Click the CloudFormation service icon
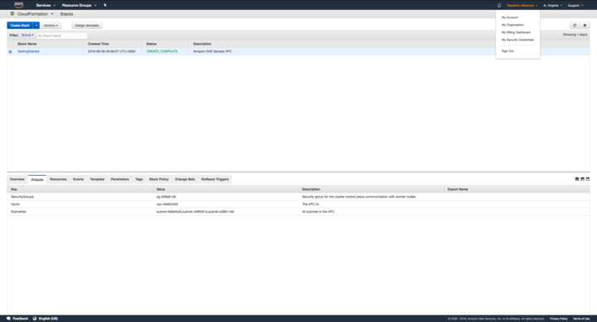 click(x=12, y=14)
